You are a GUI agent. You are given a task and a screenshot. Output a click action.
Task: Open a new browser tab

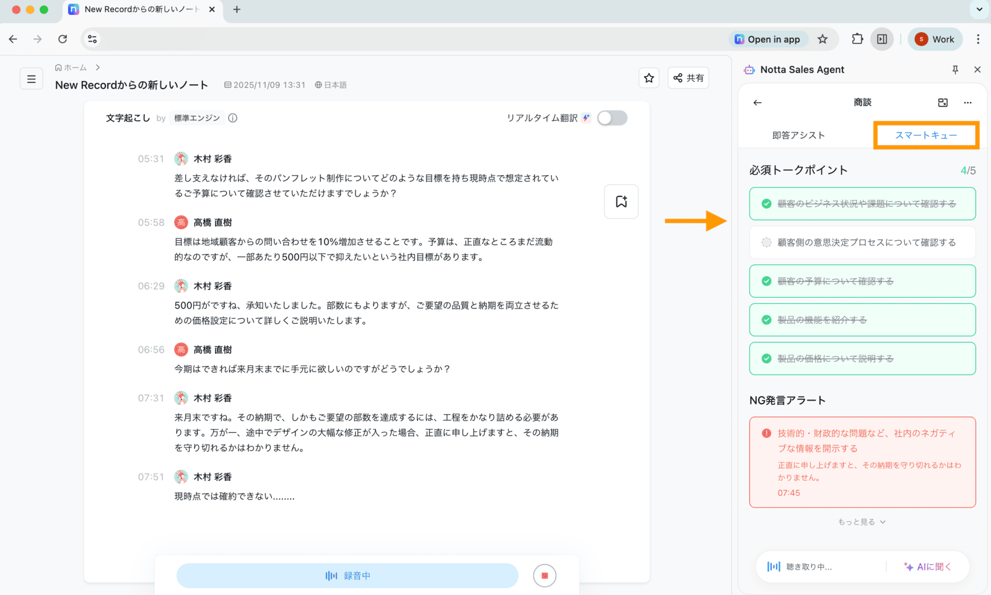237,9
